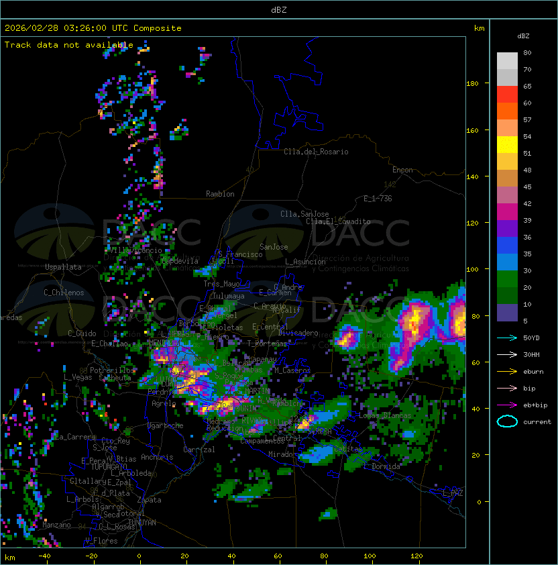Click the '30HM' legend label
The height and width of the screenshot is (565, 558).
click(531, 354)
